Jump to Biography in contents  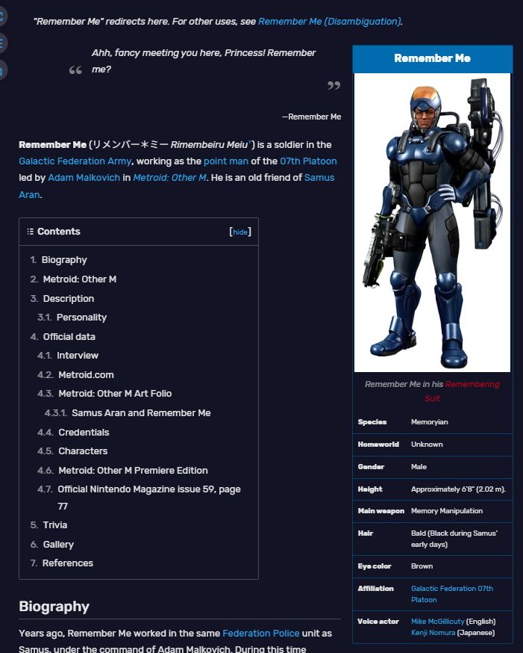tap(64, 260)
